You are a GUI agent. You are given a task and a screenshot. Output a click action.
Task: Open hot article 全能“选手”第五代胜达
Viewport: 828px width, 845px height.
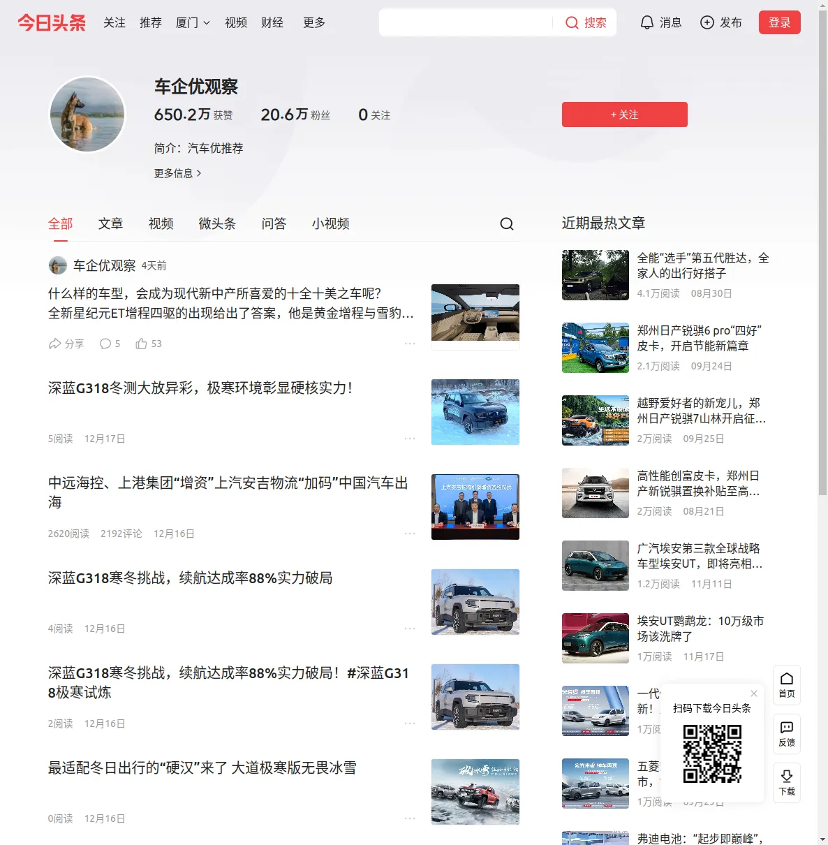(703, 265)
